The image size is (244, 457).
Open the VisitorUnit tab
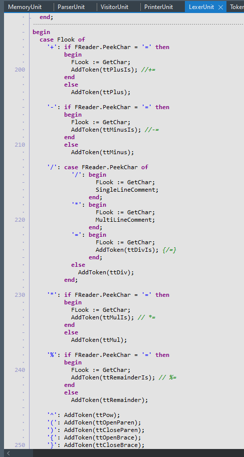tap(115, 7)
